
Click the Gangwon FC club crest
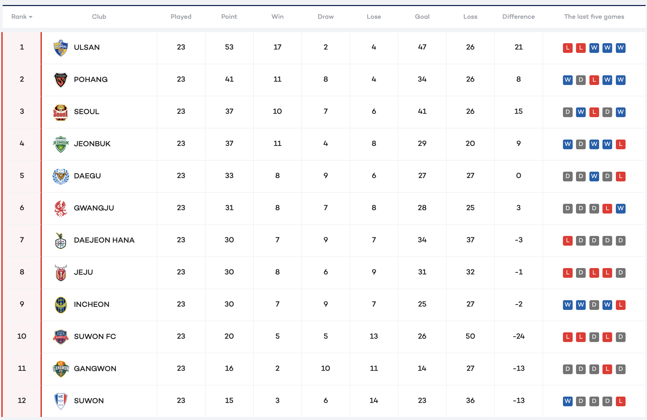click(x=61, y=369)
